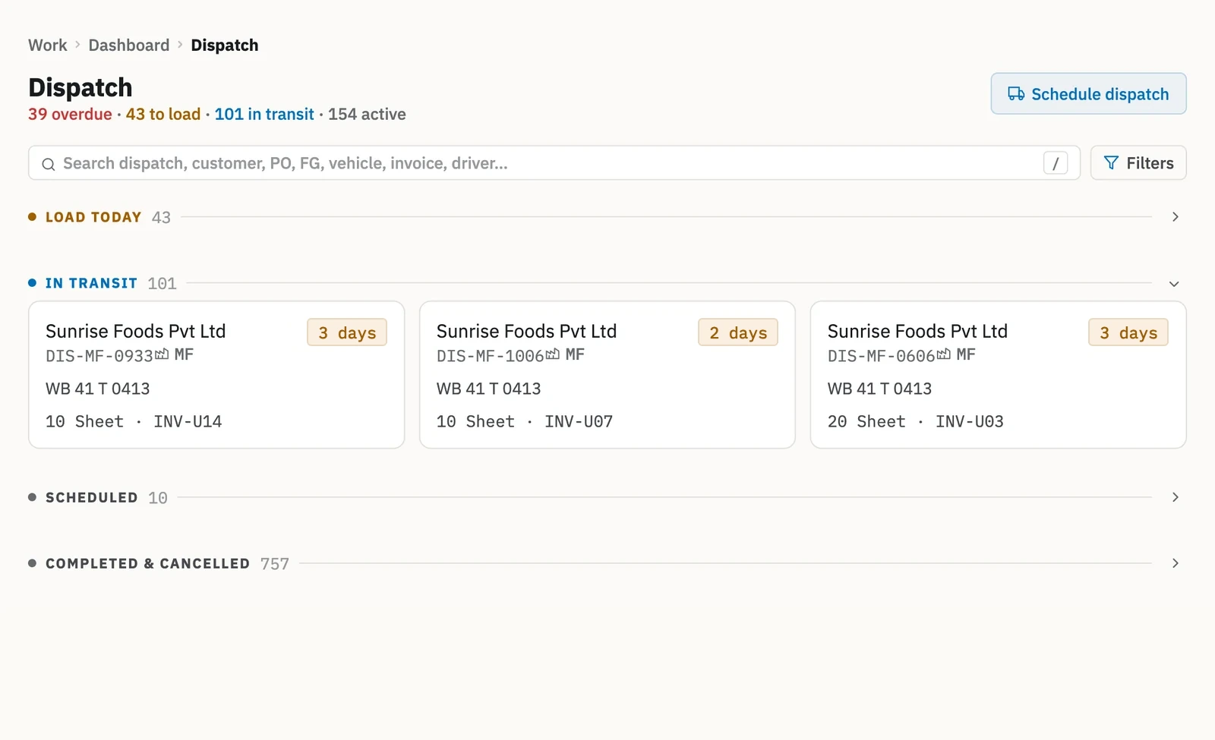Expand Completed & Cancelled section chevron
Viewport: 1215px width, 740px height.
point(1175,563)
